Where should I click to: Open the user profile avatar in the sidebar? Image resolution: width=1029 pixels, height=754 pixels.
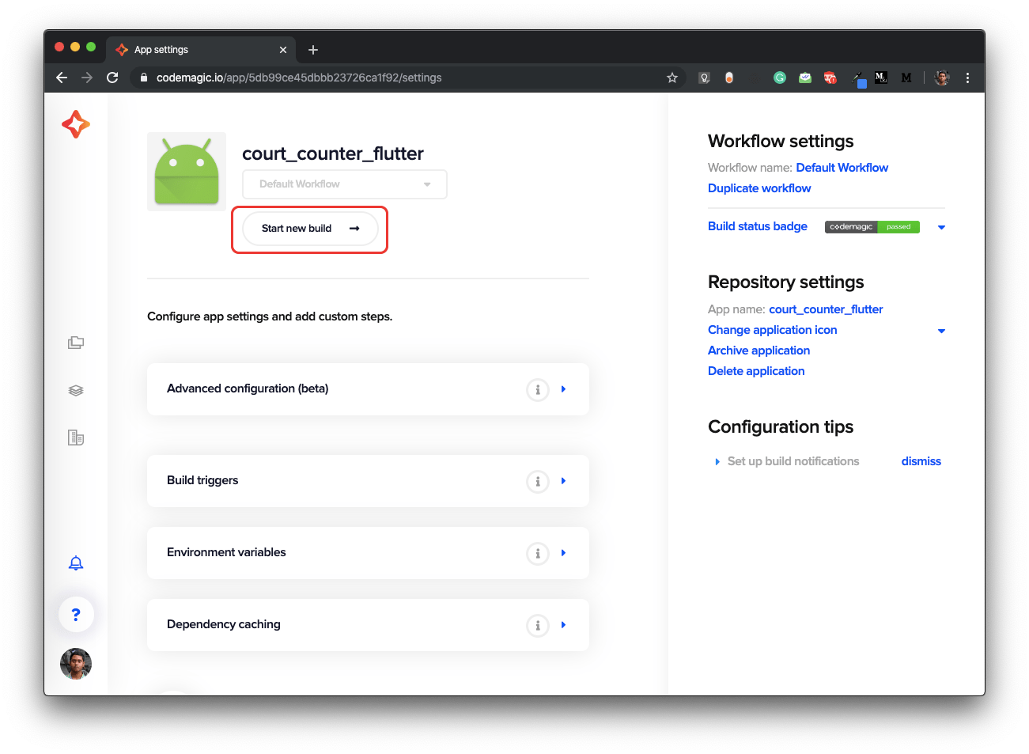click(76, 664)
